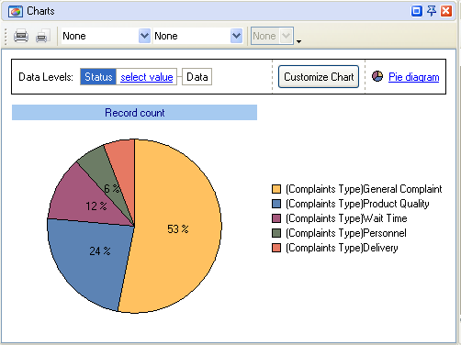Open the Customize Chart button
This screenshot has height=345, width=461.
319,77
